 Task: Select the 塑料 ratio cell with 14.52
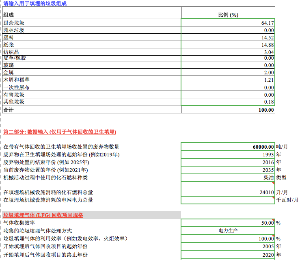point(228,38)
